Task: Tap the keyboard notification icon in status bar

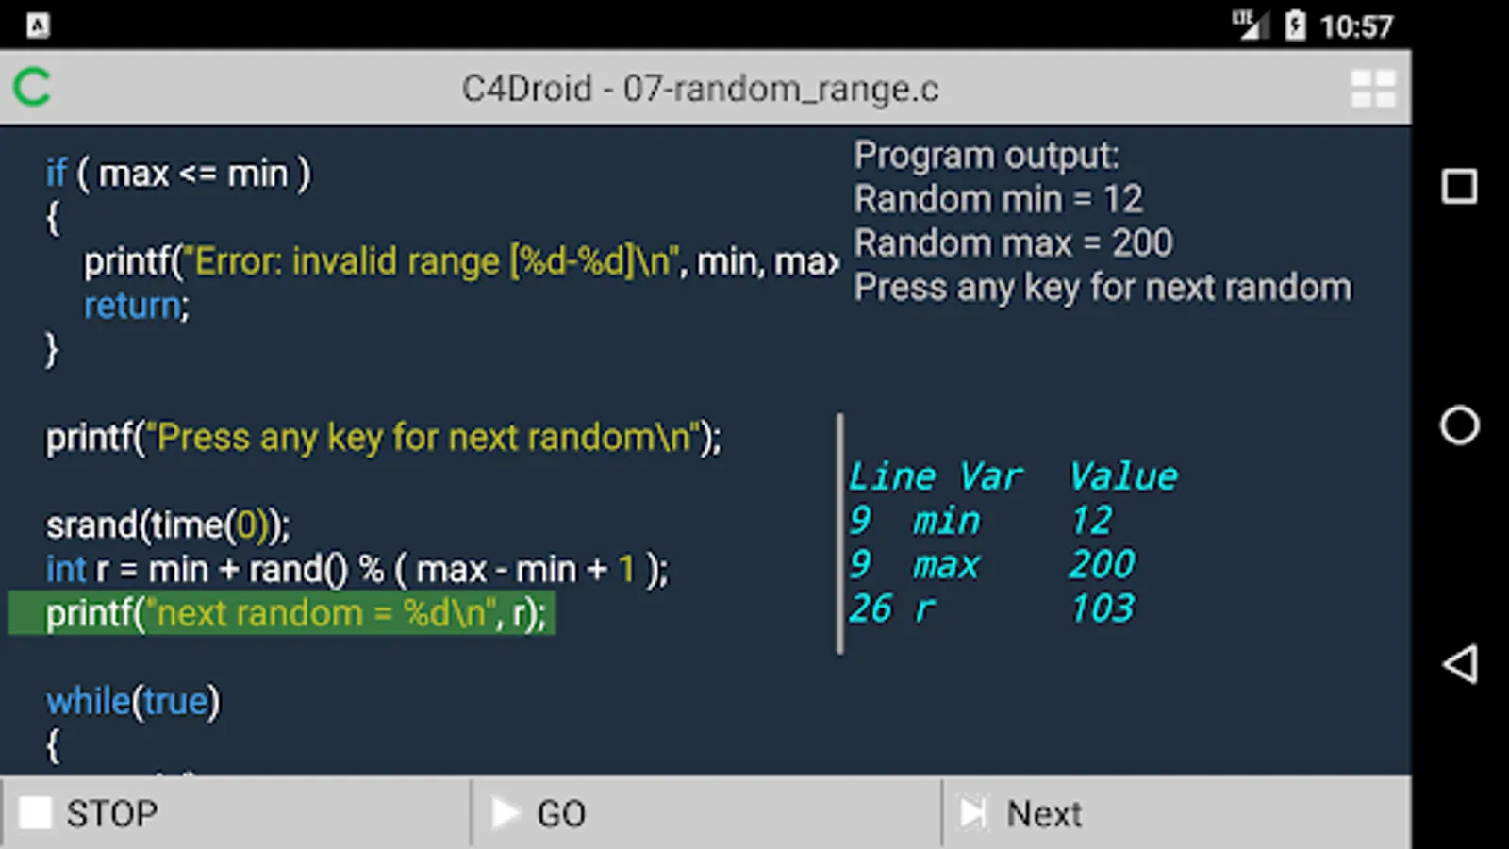Action: click(38, 25)
